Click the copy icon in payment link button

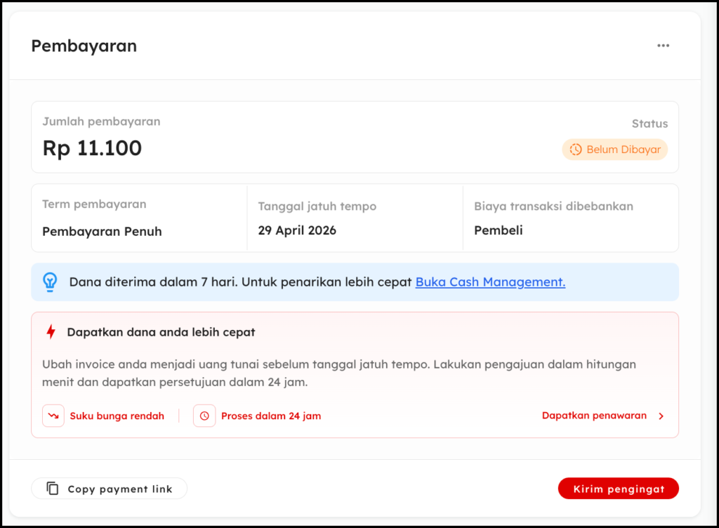click(53, 489)
